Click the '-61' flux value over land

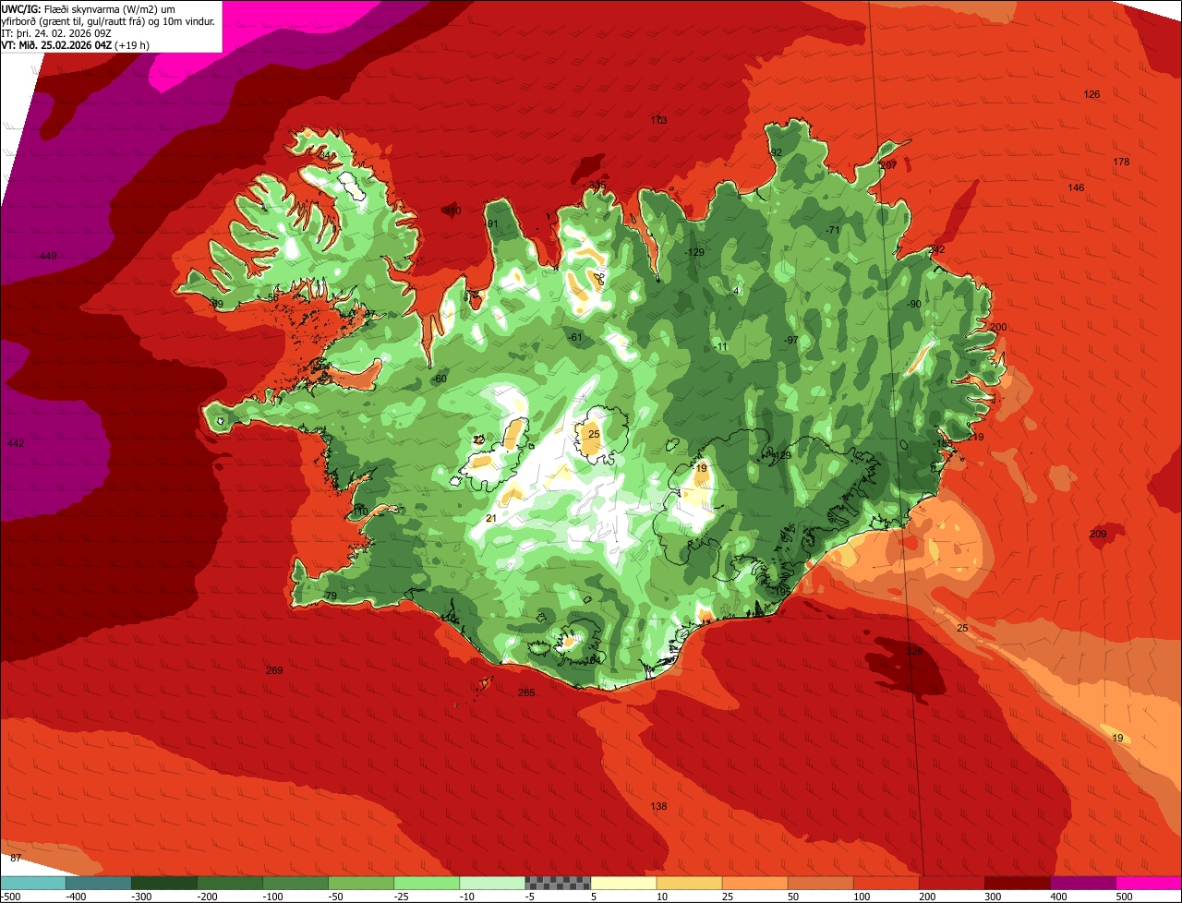pyautogui.click(x=574, y=337)
